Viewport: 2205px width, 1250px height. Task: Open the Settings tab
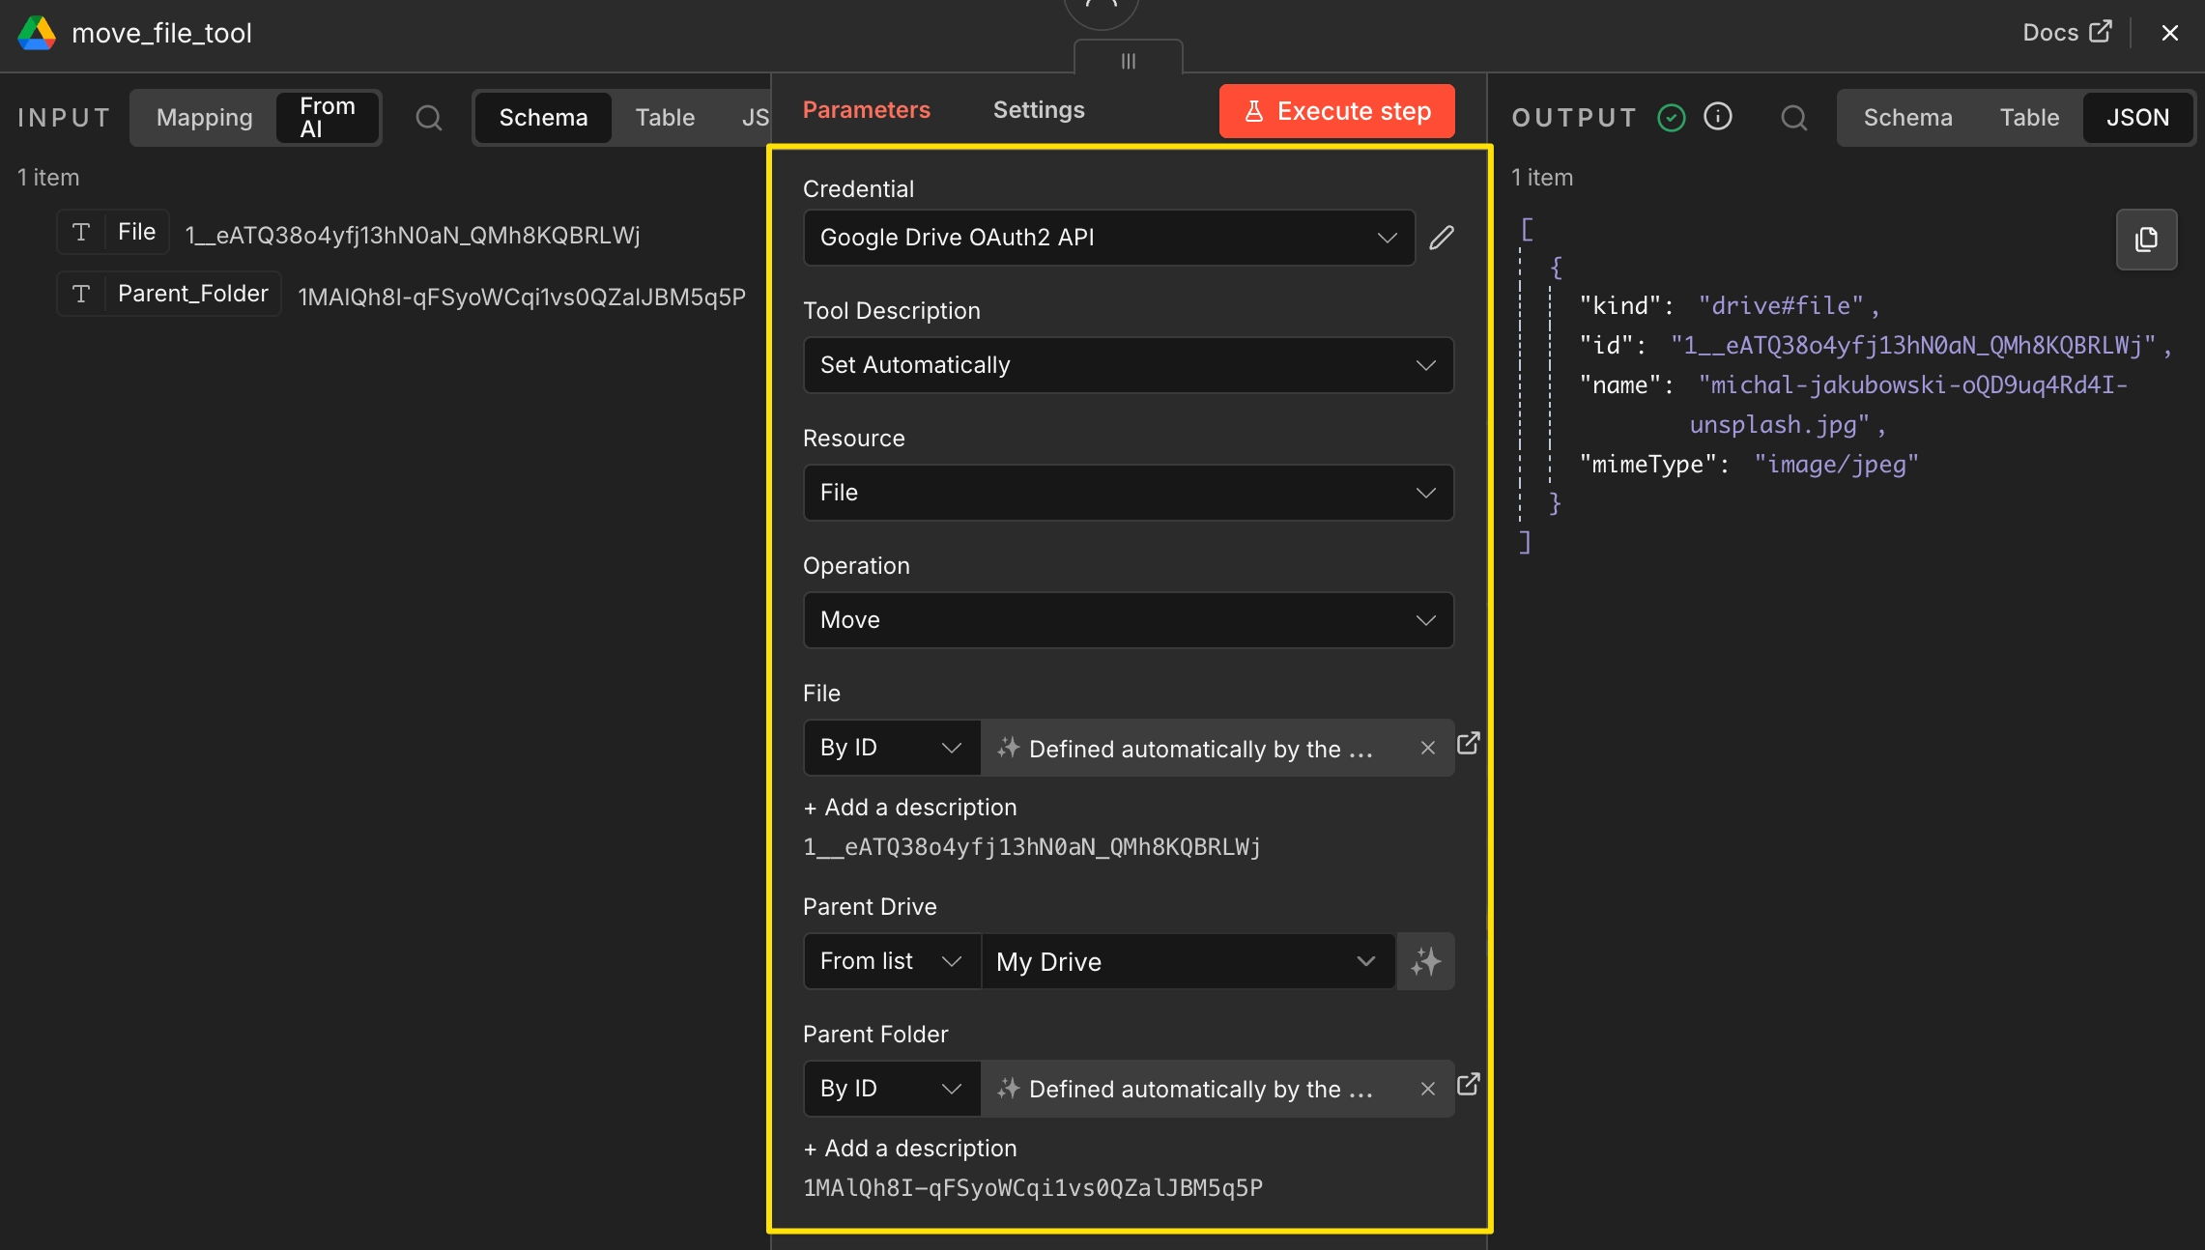pyautogui.click(x=1039, y=110)
